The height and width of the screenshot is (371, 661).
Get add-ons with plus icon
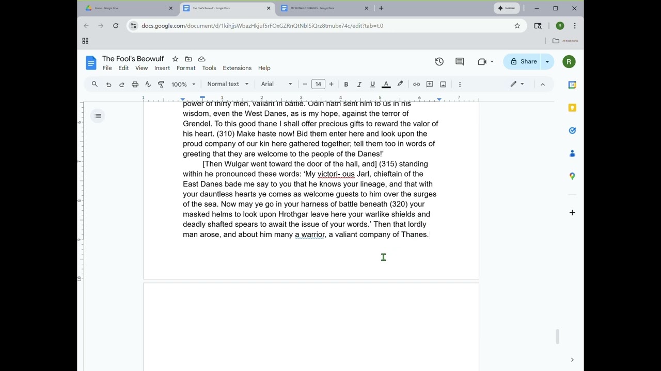pyautogui.click(x=572, y=212)
